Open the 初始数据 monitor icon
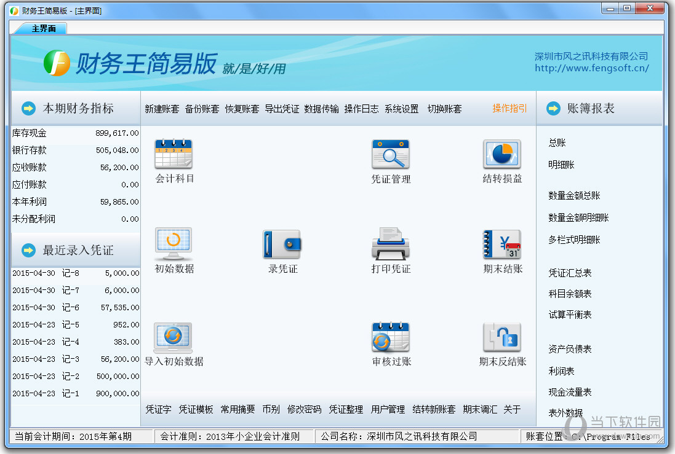 pos(174,244)
